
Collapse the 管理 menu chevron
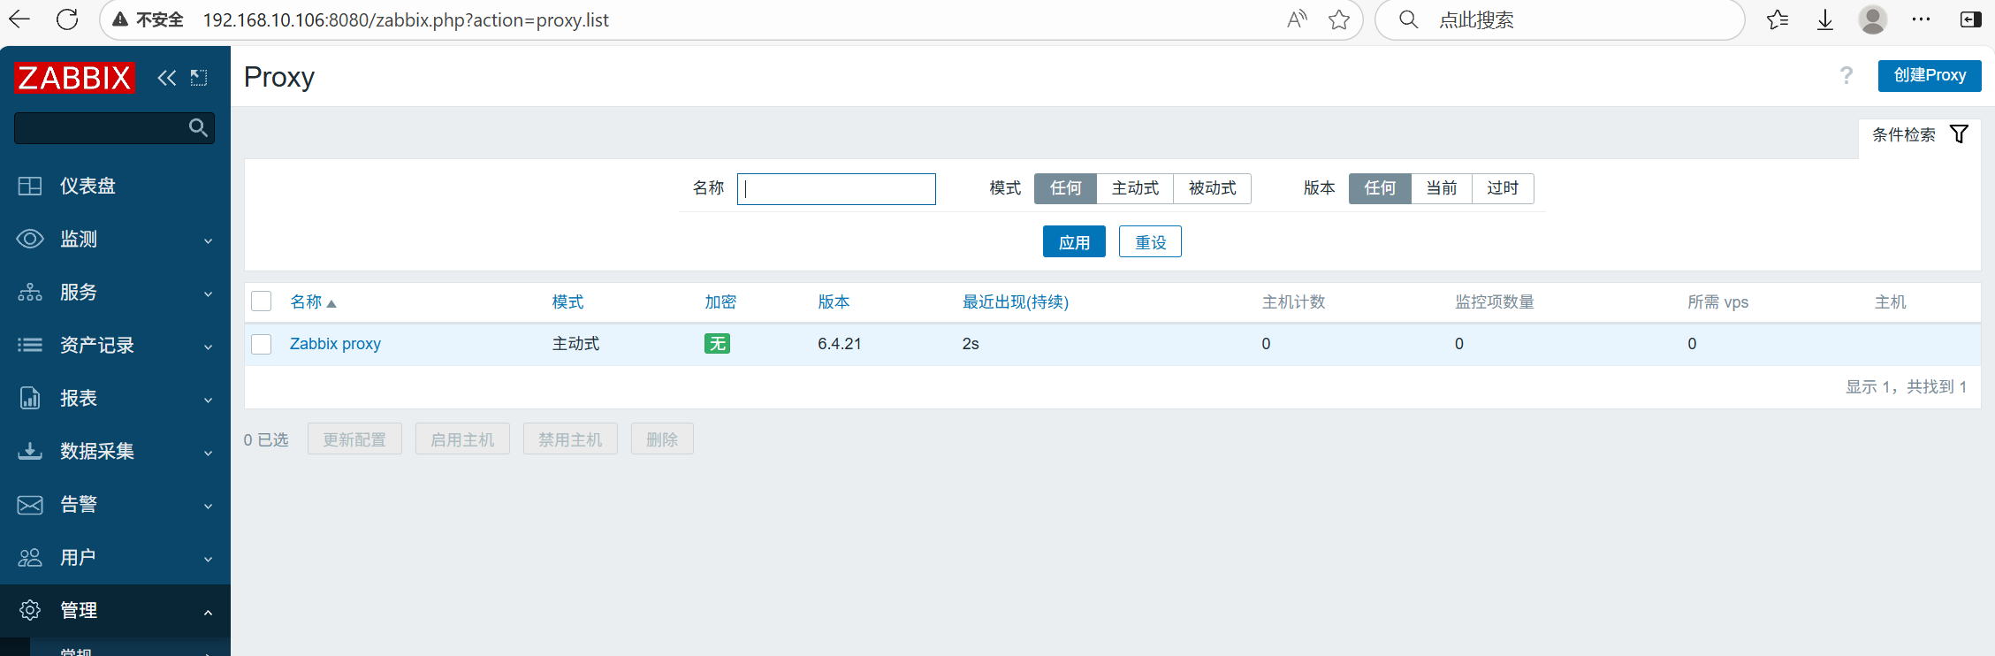tap(209, 612)
